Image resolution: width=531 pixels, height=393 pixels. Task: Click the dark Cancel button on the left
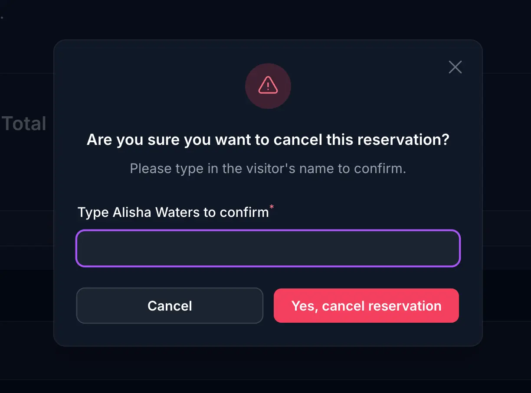pyautogui.click(x=170, y=306)
